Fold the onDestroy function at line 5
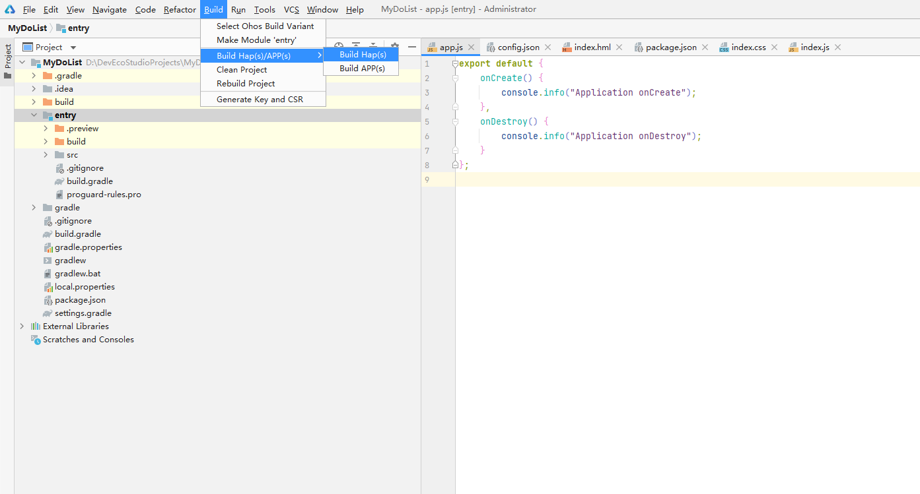920x494 pixels. click(x=455, y=122)
